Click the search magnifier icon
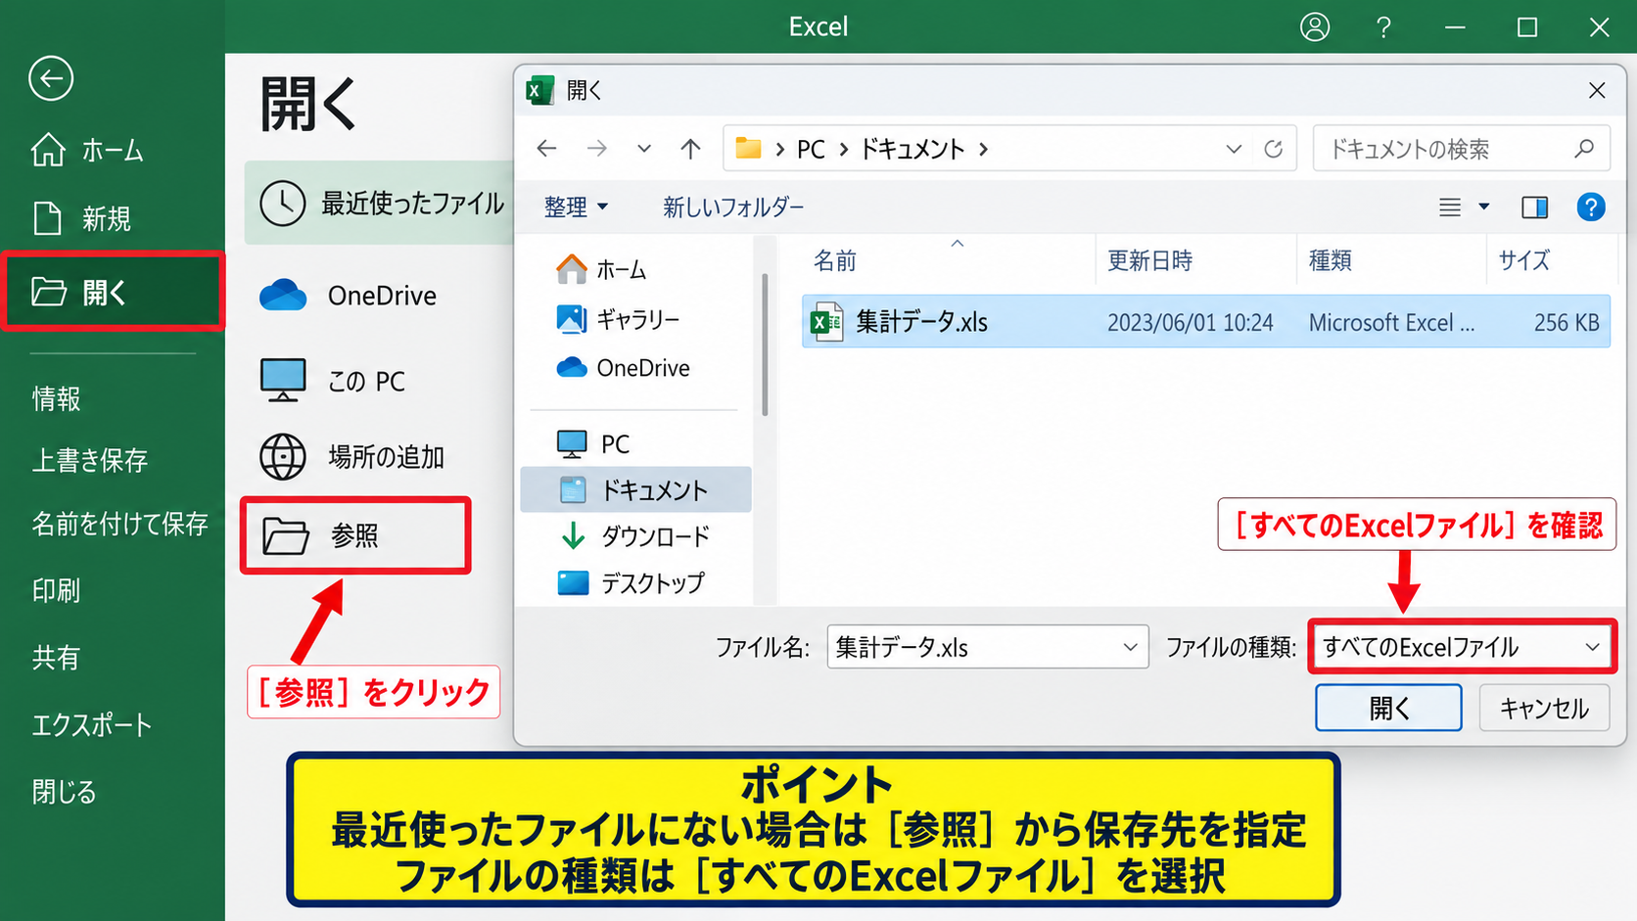The width and height of the screenshot is (1637, 921). [x=1584, y=149]
